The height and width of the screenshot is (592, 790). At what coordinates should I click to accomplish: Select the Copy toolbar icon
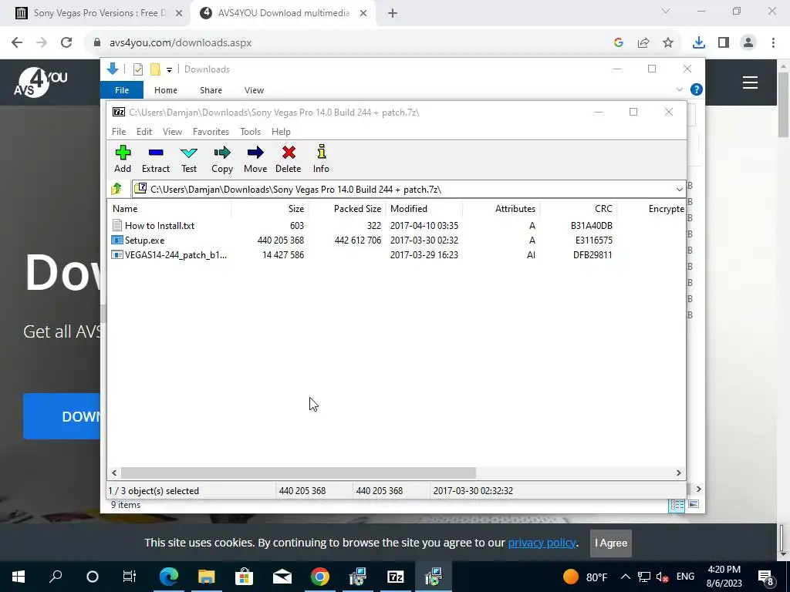pos(222,159)
